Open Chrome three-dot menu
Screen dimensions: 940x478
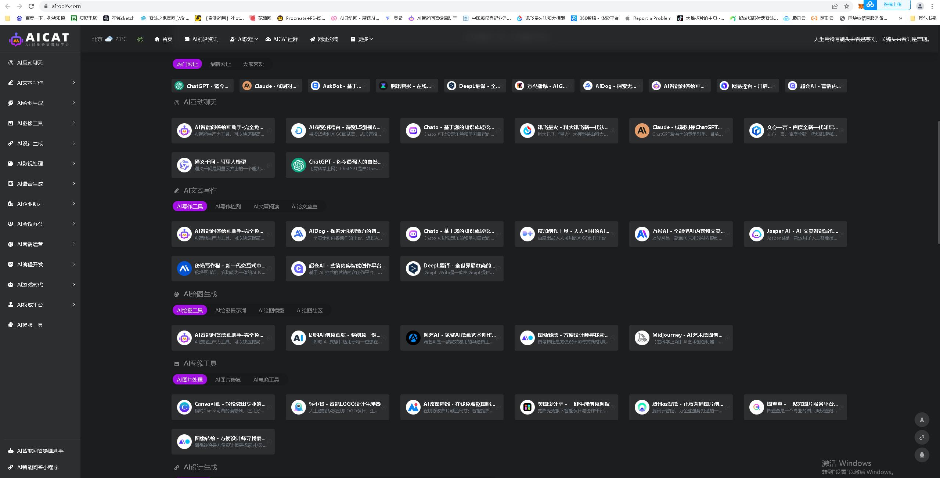[932, 6]
